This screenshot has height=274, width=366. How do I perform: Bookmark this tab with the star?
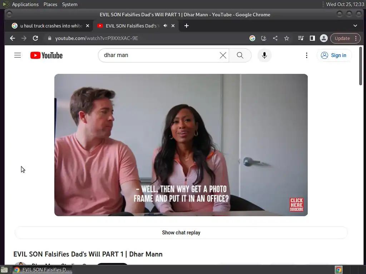(287, 38)
